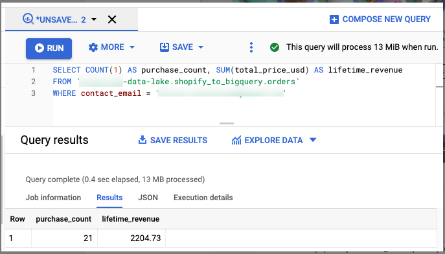Click the query size estimate message
445x254 pixels.
(362, 47)
